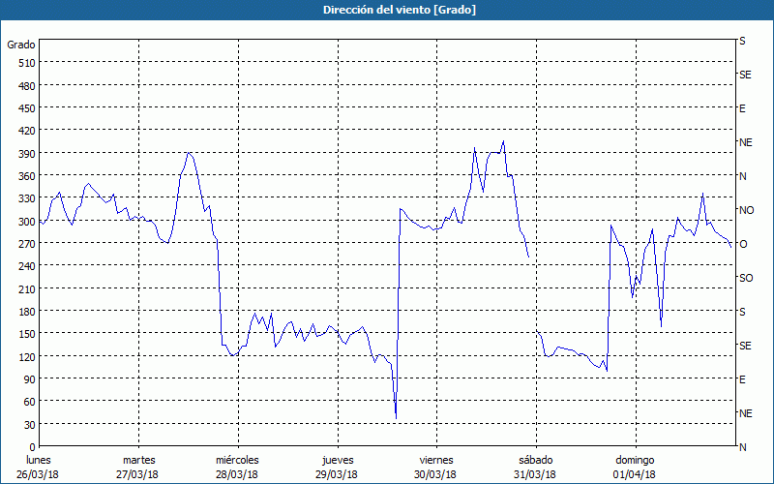
Task: Select the 01/04/18 date label
Action: 634,474
